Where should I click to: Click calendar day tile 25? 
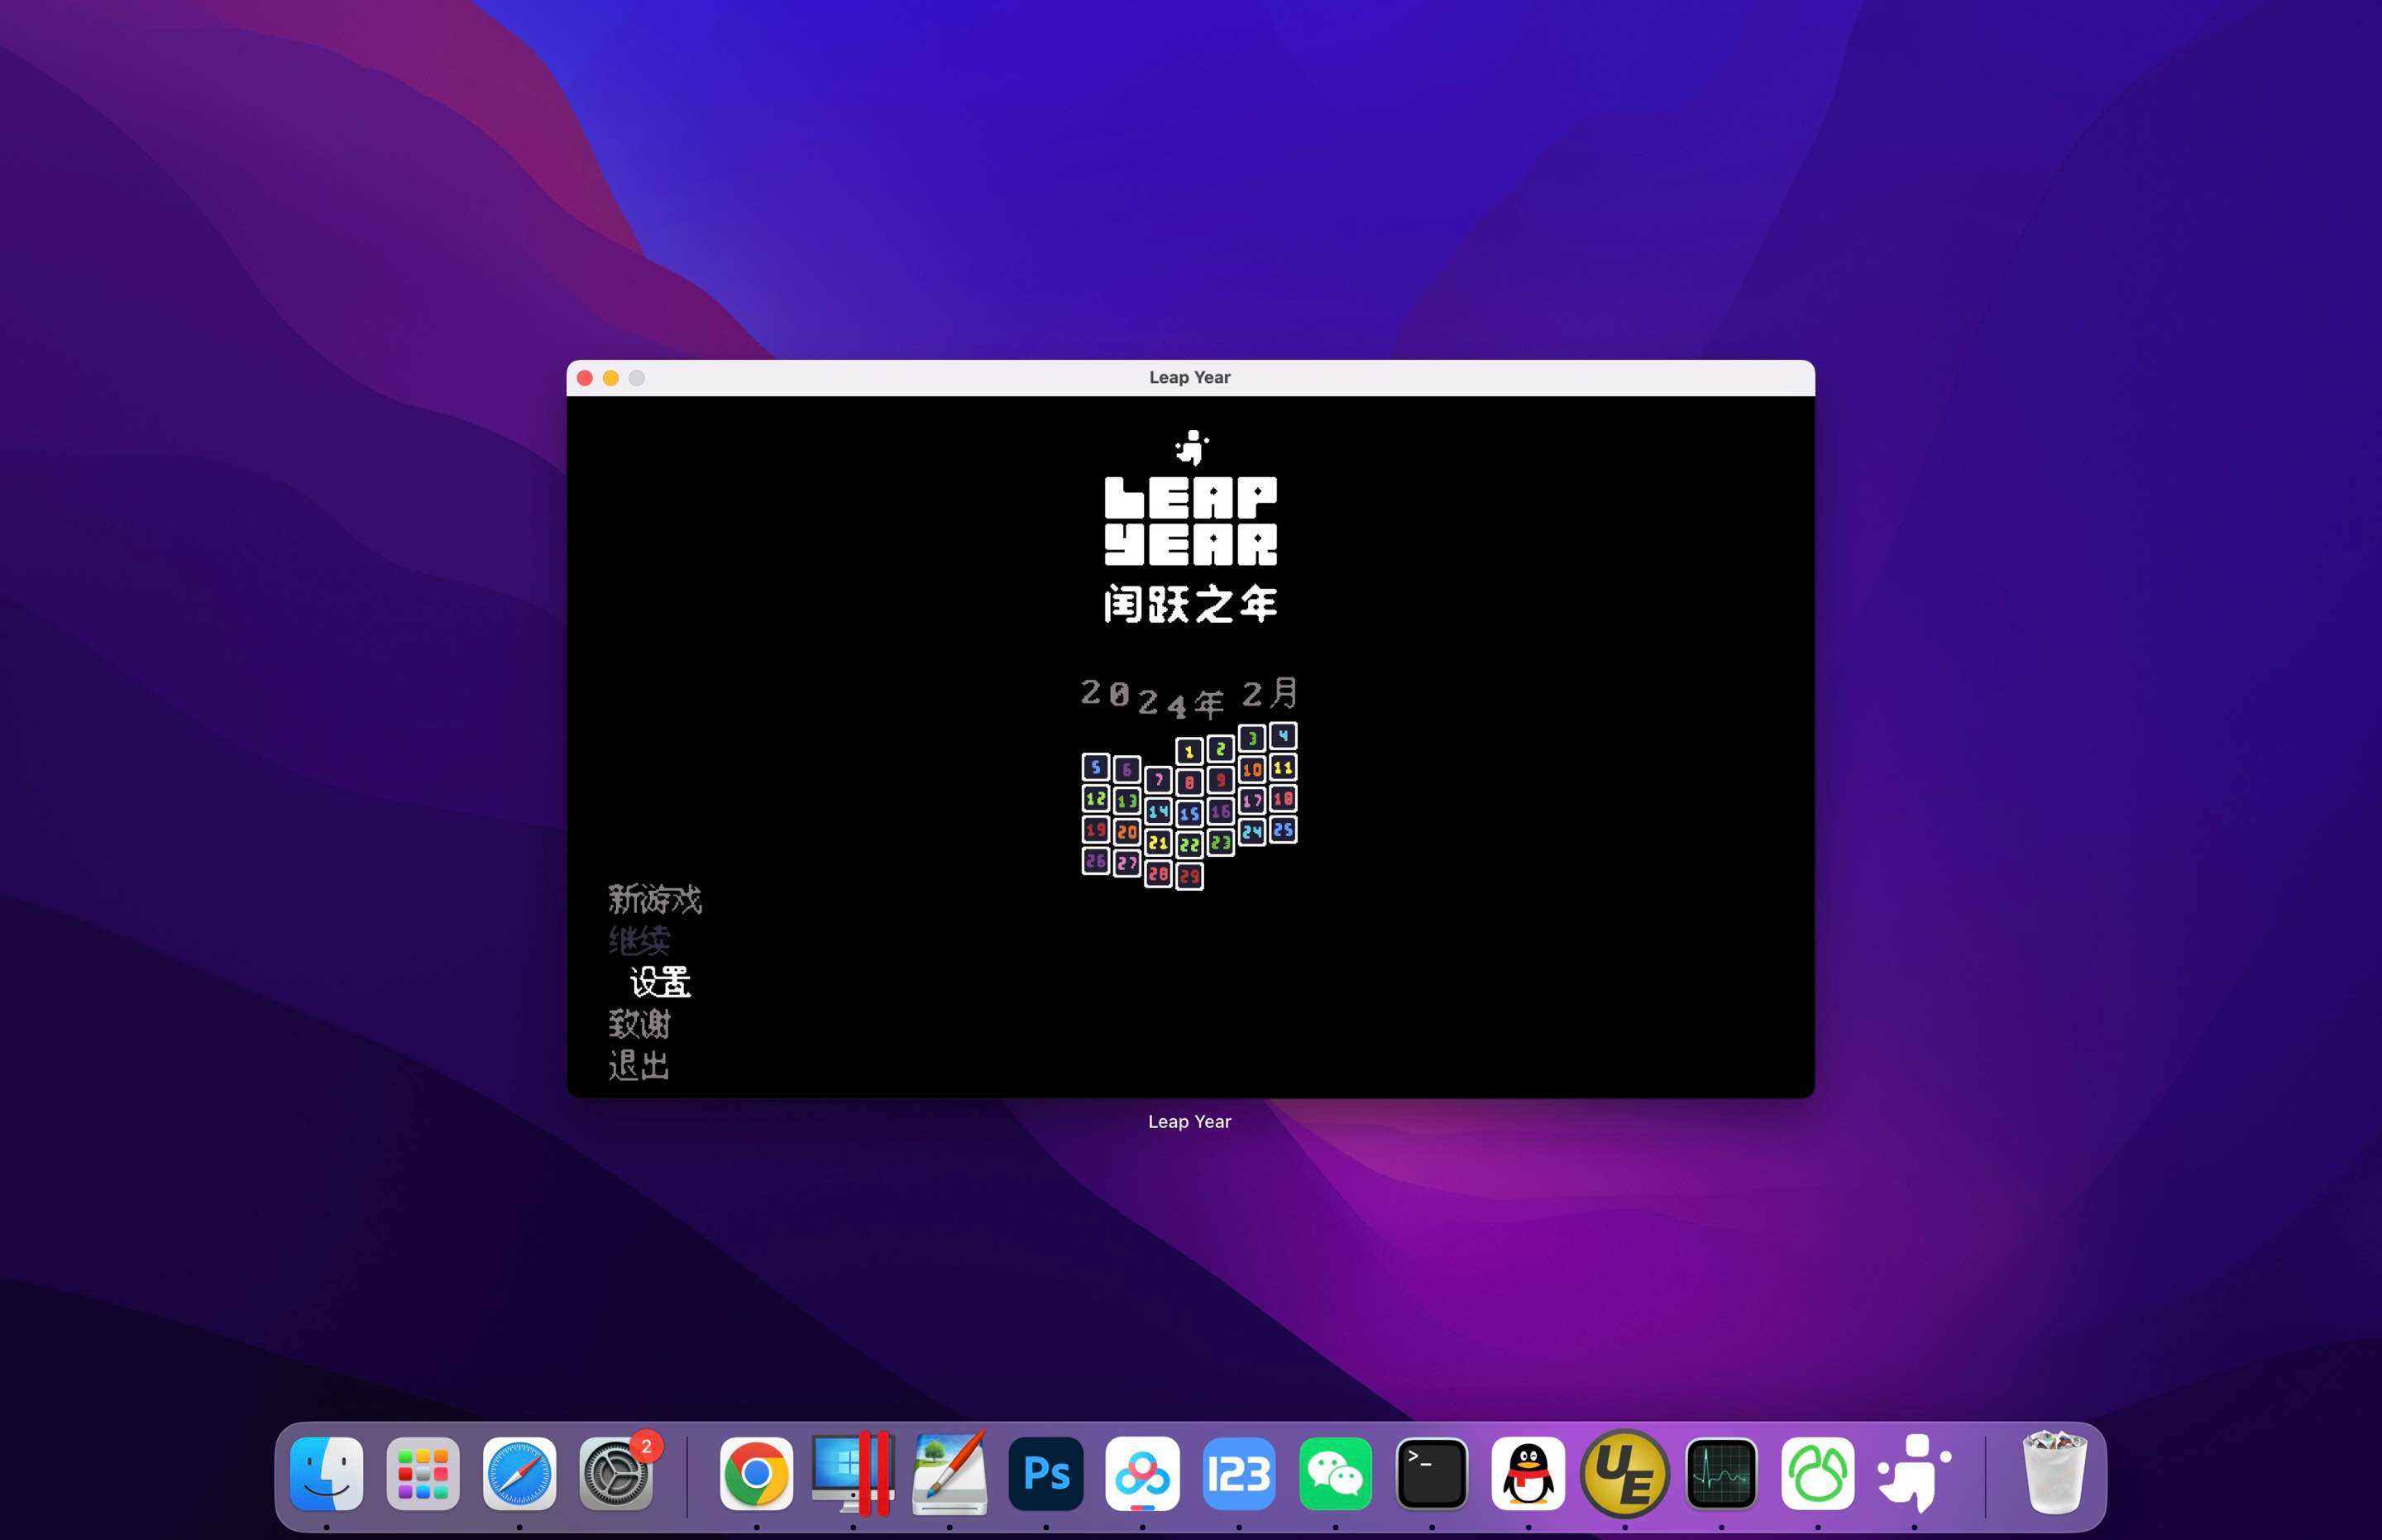[x=1283, y=829]
